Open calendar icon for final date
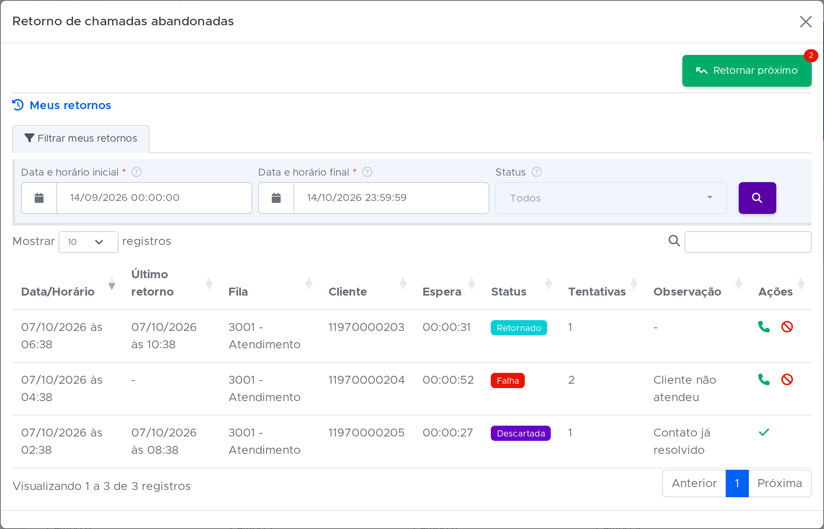The height and width of the screenshot is (529, 824). pyautogui.click(x=276, y=198)
